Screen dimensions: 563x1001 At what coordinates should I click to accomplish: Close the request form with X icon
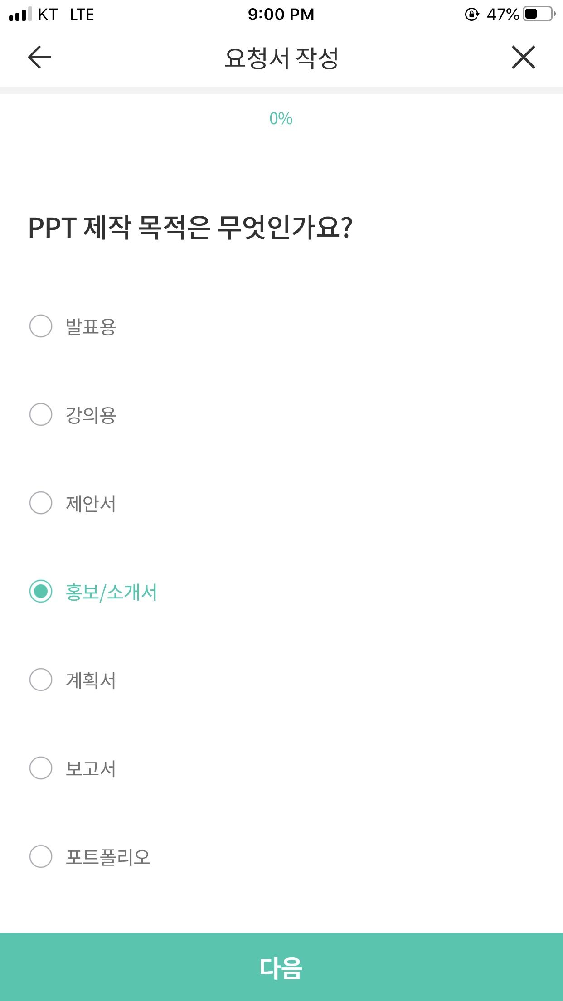[x=523, y=57]
